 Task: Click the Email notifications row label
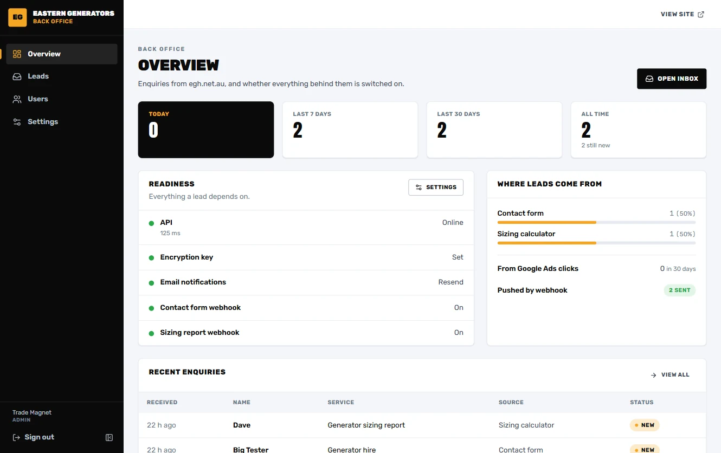193,282
